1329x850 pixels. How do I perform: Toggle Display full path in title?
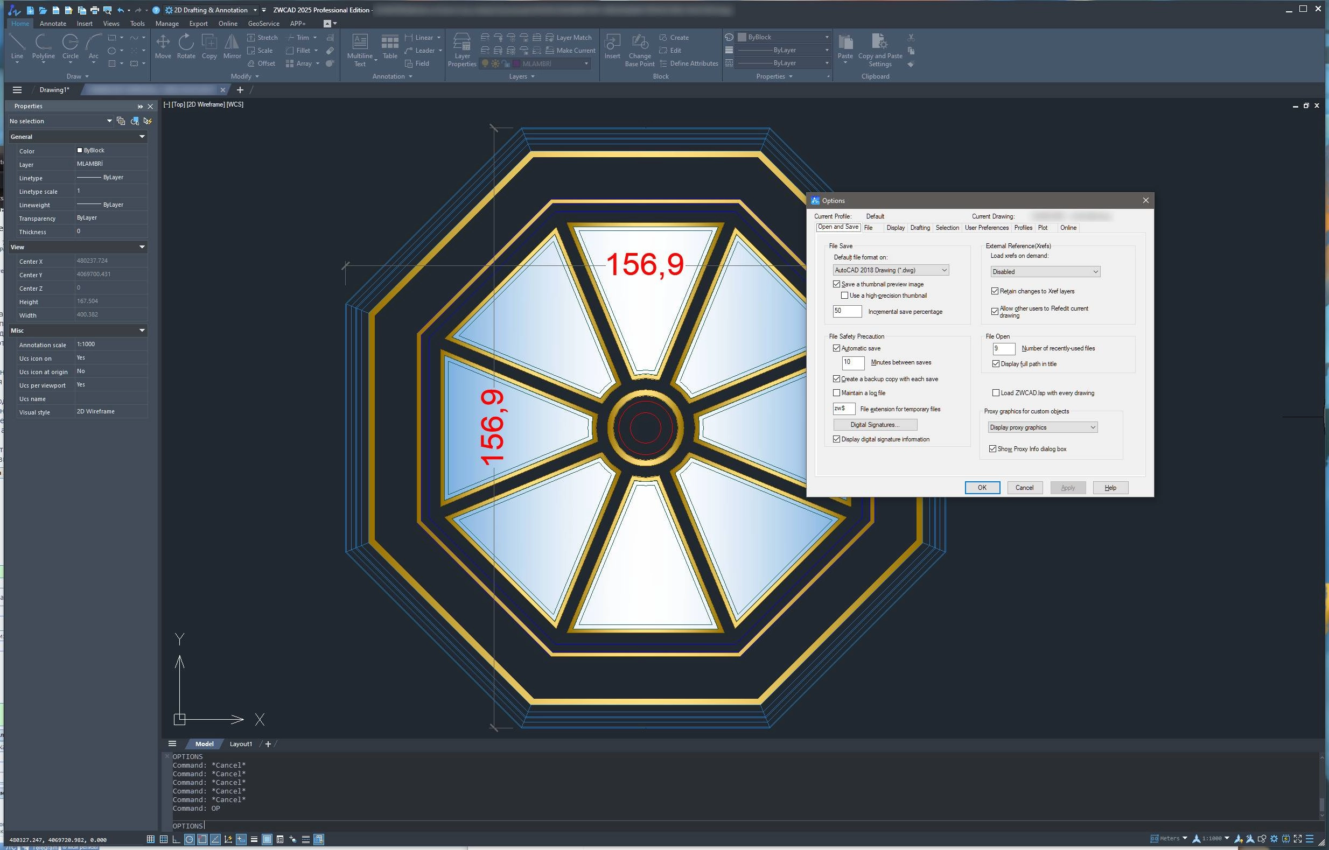[996, 364]
